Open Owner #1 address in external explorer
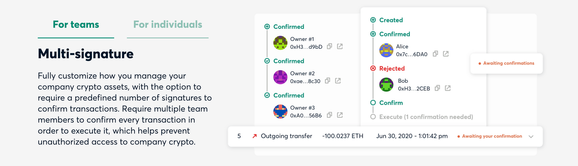This screenshot has height=166, width=578. pyautogui.click(x=340, y=46)
